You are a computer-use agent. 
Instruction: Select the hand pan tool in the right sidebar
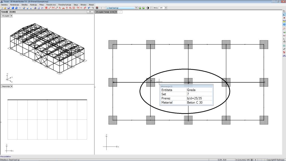click(x=284, y=42)
